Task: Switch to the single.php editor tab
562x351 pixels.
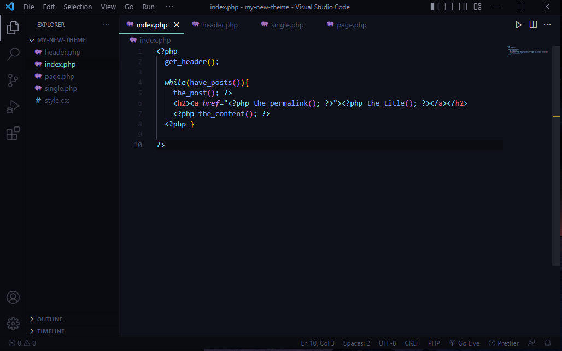Action: pos(283,25)
